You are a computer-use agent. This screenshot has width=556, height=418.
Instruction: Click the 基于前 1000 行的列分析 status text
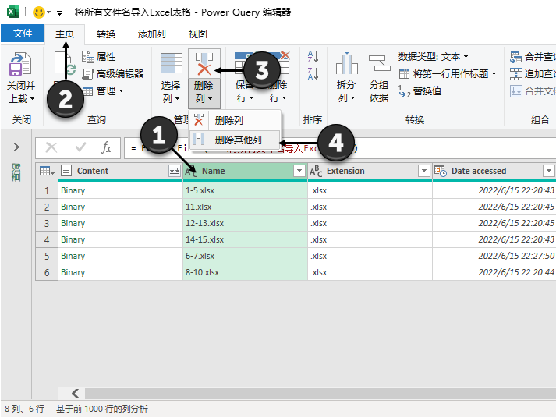pos(102,409)
